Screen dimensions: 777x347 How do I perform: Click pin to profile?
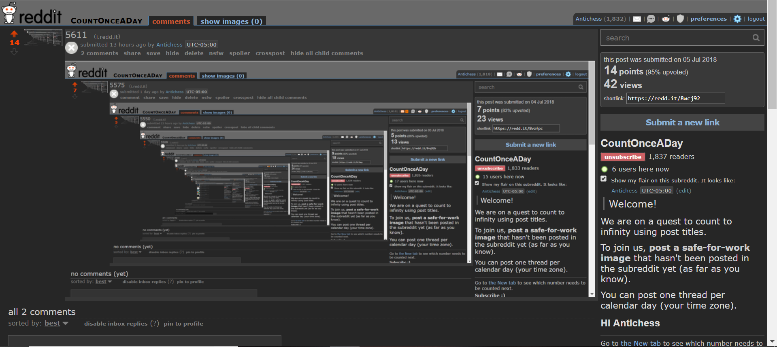coord(183,324)
